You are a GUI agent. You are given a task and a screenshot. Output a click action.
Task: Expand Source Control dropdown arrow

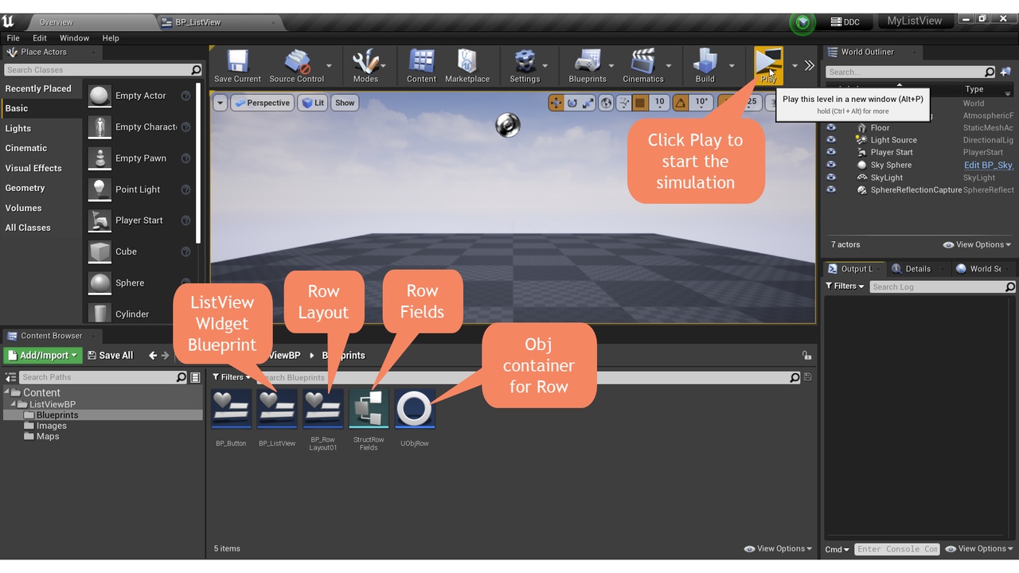(329, 66)
